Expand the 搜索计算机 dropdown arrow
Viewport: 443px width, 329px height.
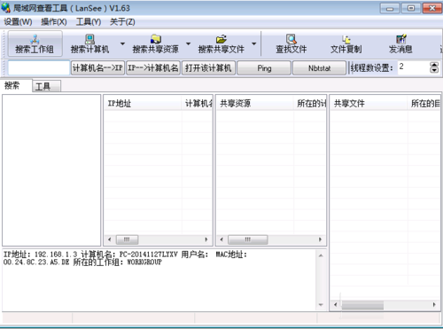pos(122,43)
